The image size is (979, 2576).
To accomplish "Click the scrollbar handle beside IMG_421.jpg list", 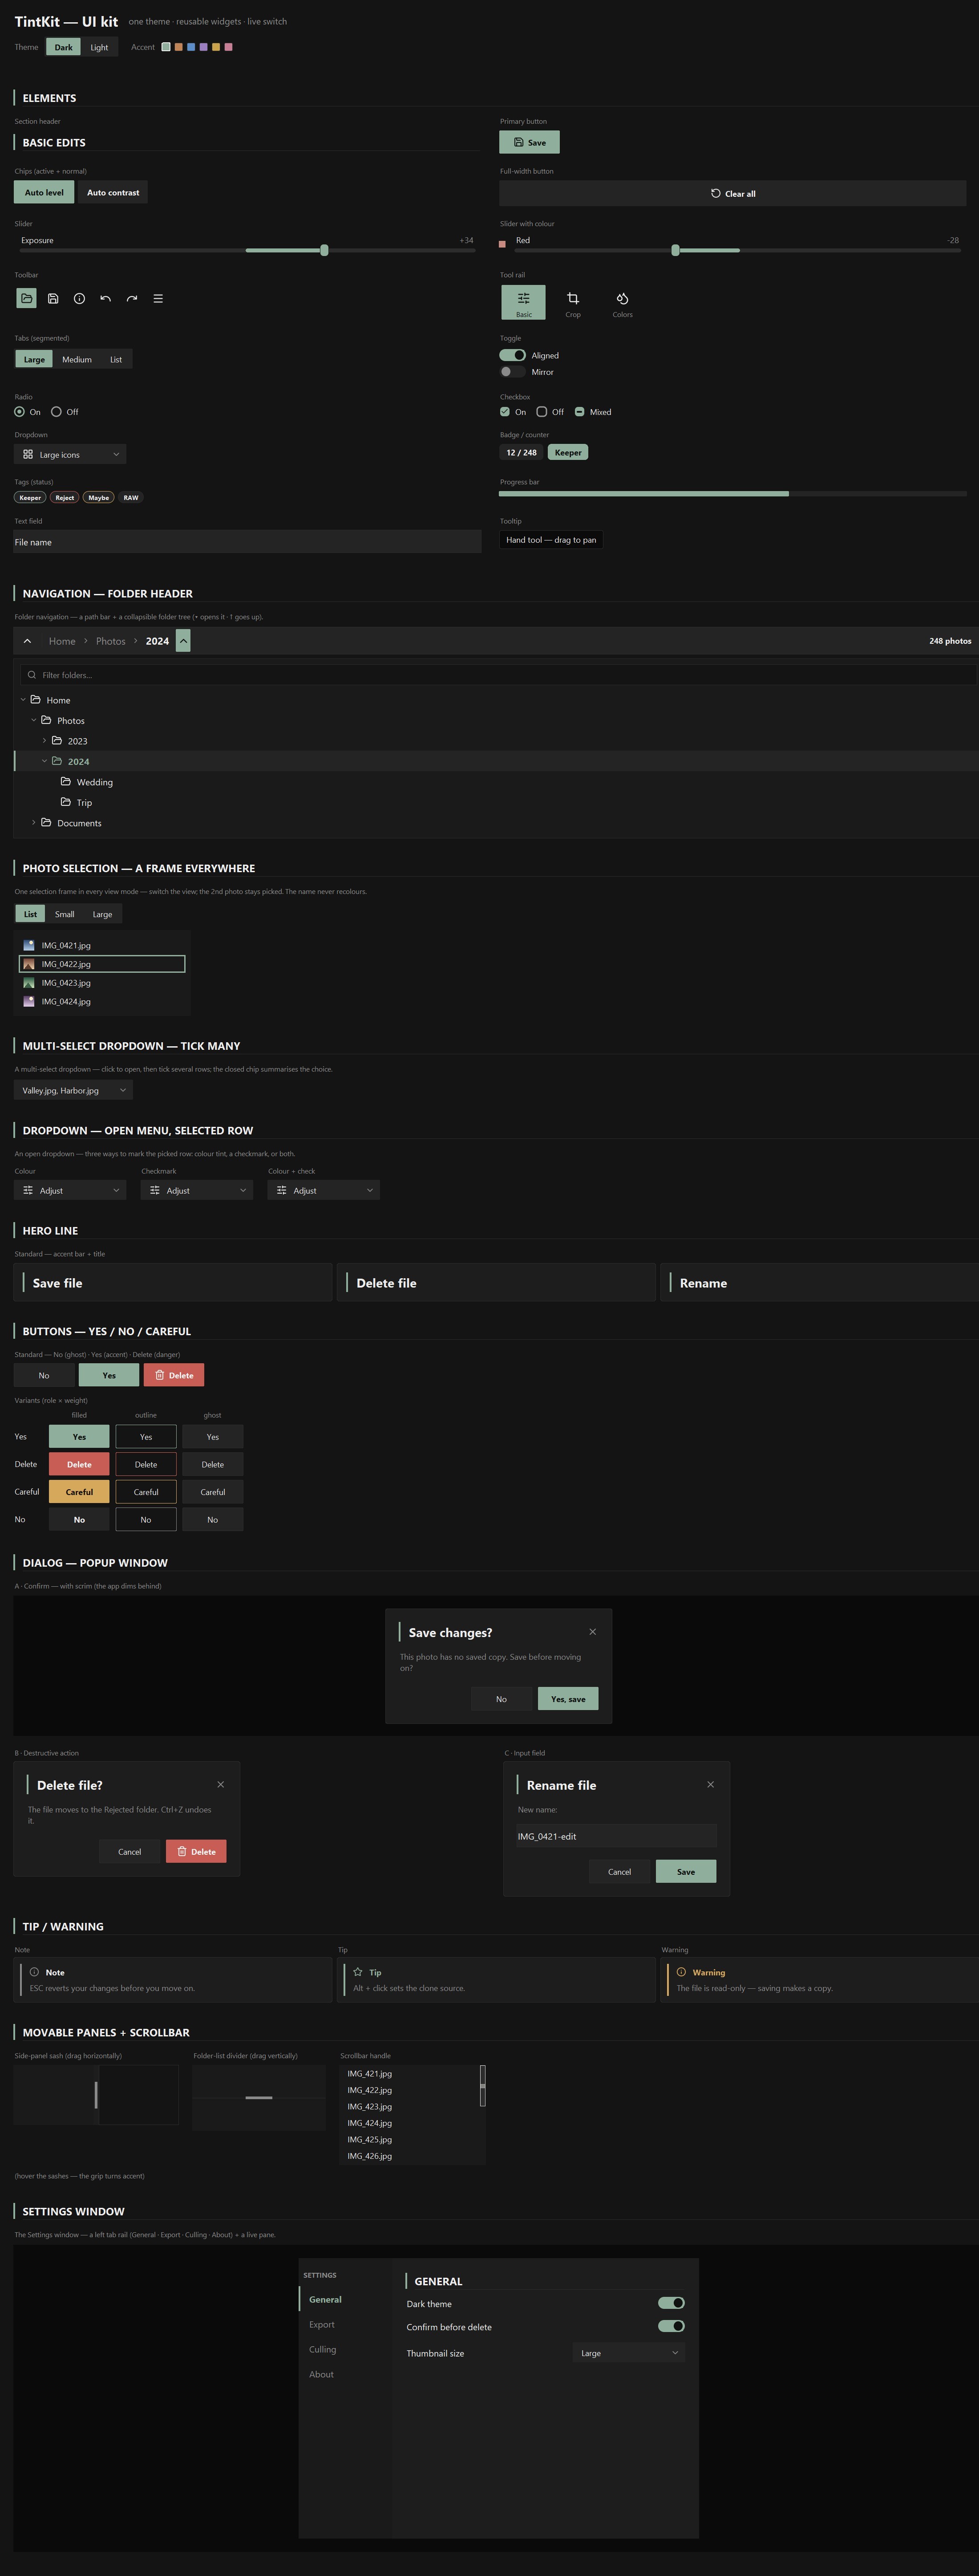I will [x=483, y=2086].
